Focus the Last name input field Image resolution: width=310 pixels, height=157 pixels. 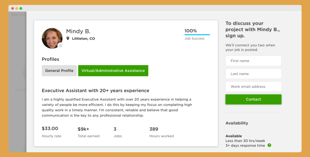pos(253,74)
